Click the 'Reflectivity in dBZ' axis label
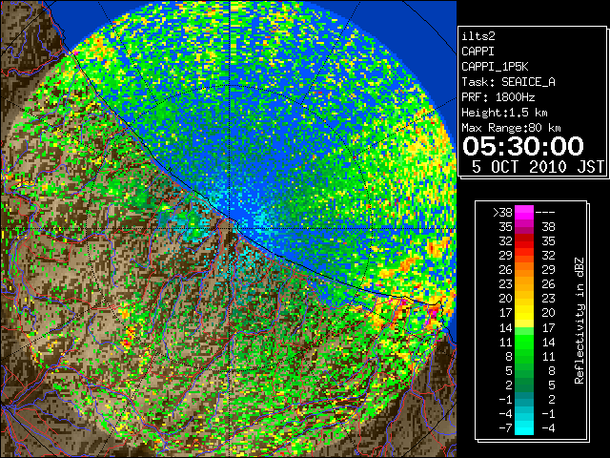The image size is (610, 458). (x=579, y=321)
